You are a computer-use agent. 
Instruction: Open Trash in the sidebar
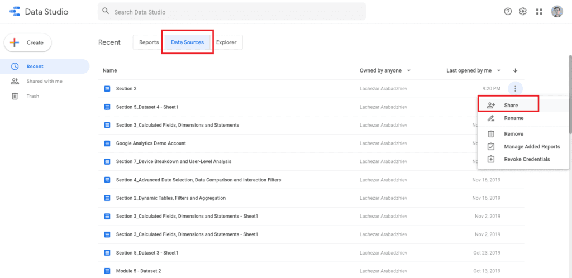click(x=45, y=96)
